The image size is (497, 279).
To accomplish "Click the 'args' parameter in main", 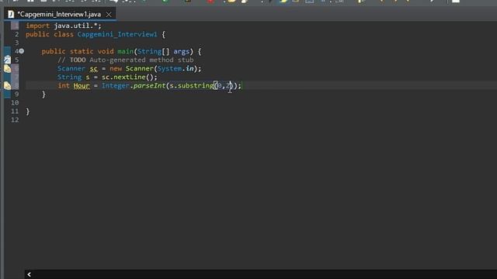I will point(181,51).
